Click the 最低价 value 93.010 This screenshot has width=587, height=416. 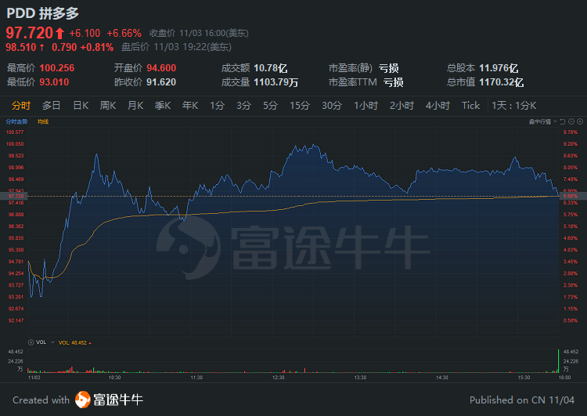54,82
